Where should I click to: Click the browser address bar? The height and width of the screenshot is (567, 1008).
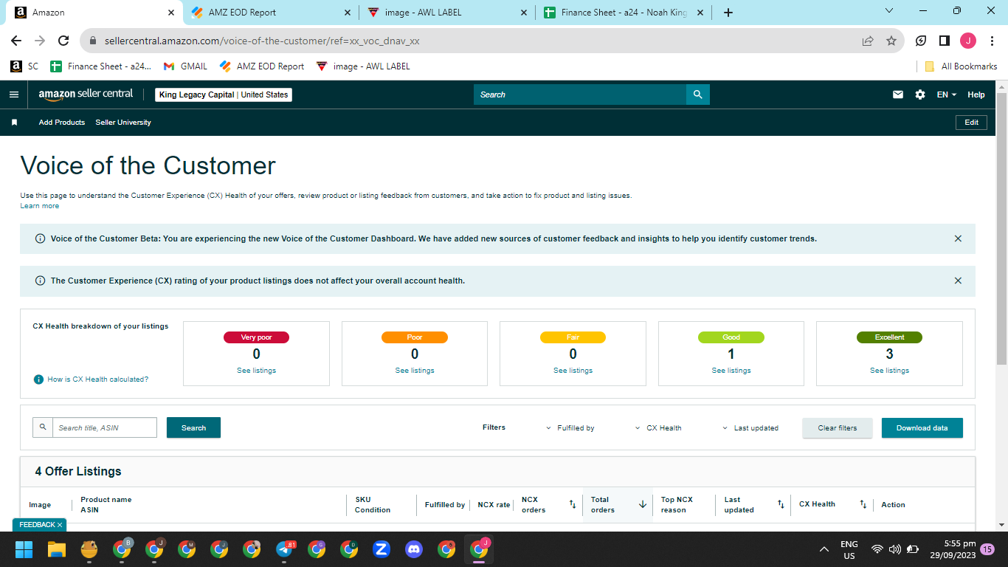(471, 41)
